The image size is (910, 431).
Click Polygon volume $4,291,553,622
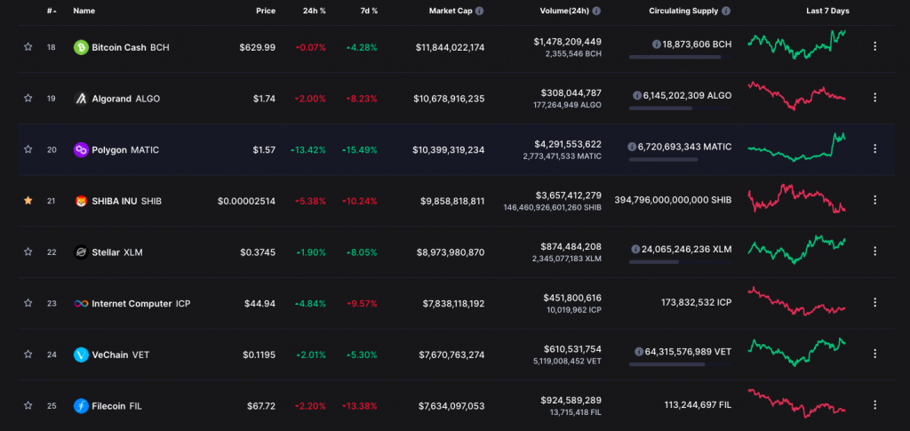click(568, 144)
